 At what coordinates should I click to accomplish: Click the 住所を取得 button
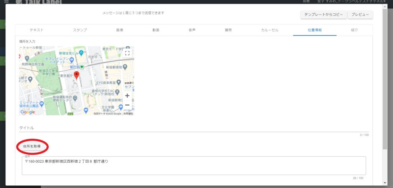click(32, 146)
